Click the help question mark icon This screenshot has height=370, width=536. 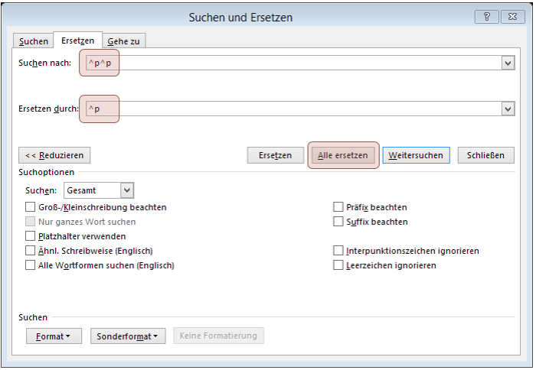click(x=486, y=16)
